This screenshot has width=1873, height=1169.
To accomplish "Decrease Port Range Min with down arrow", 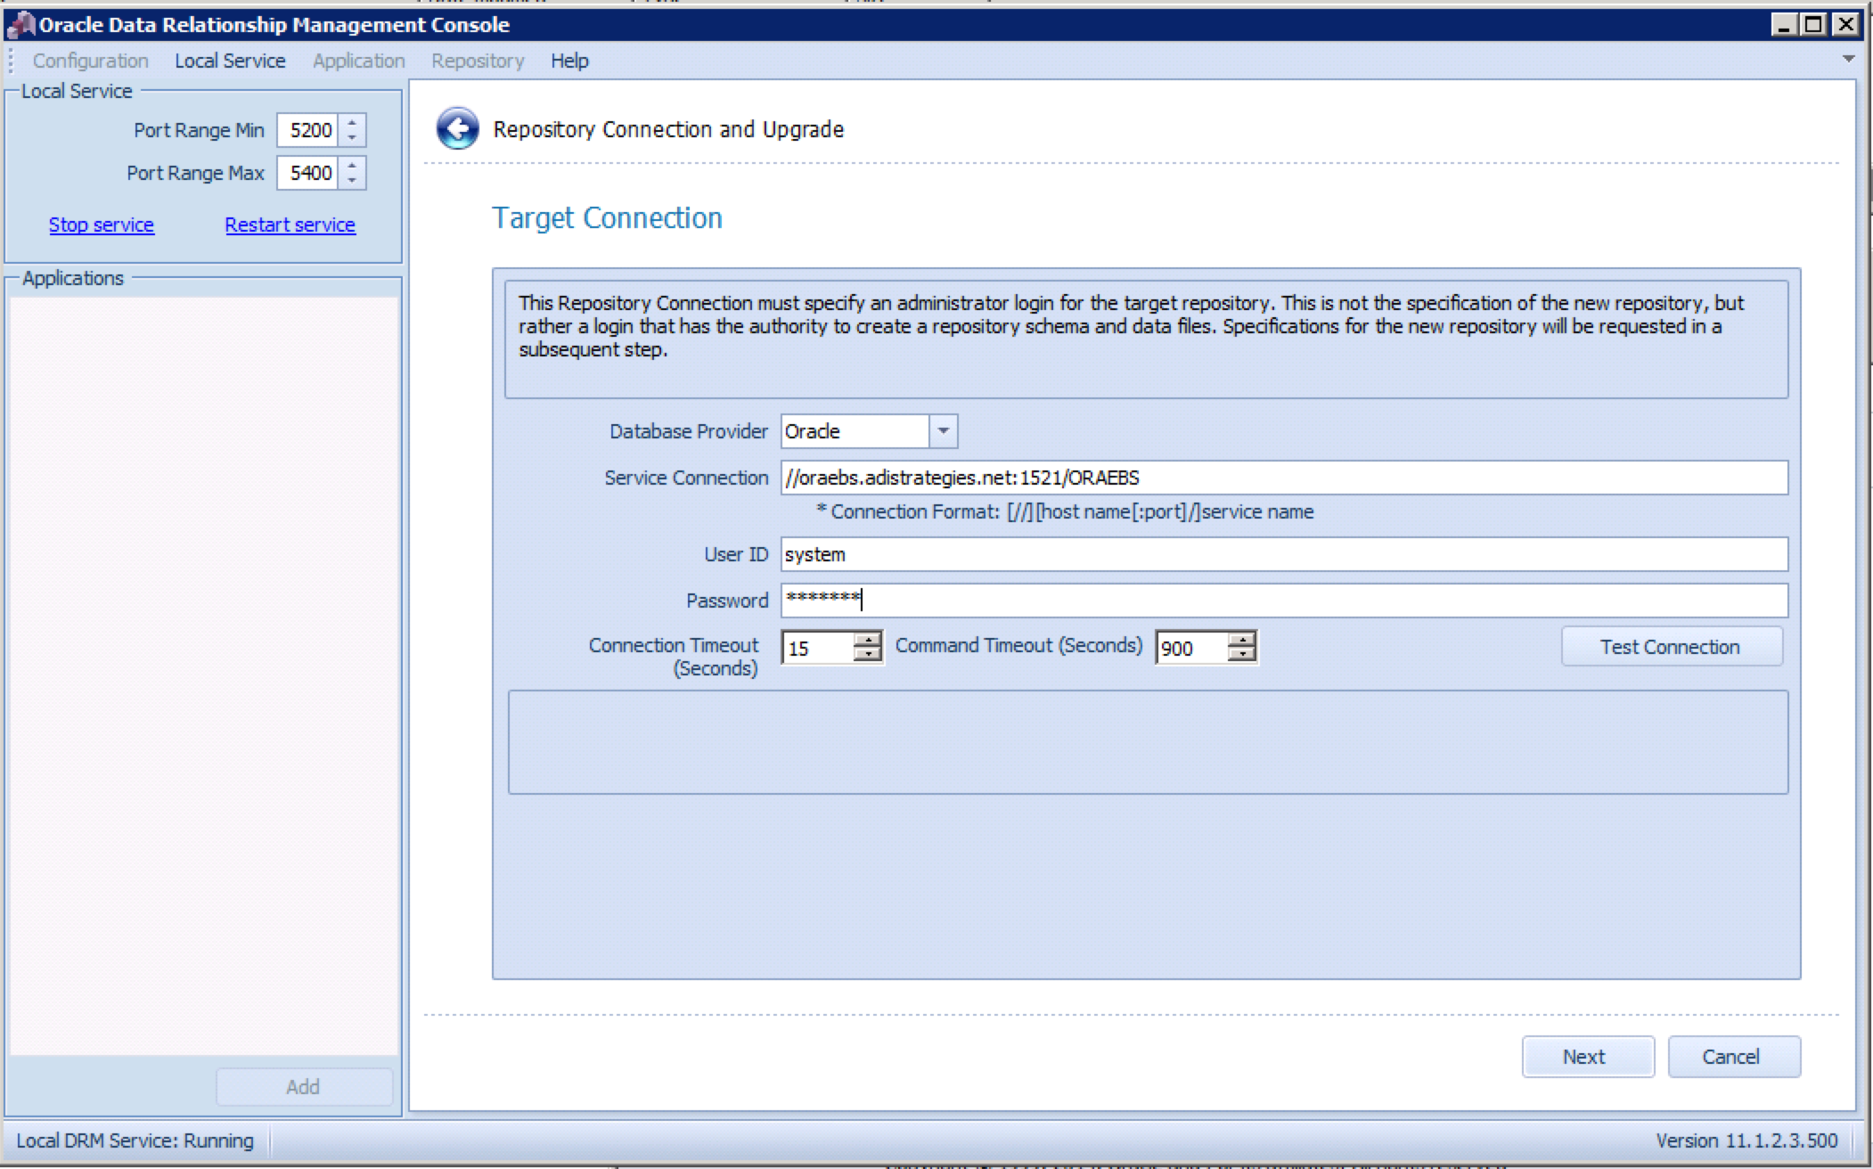I will point(353,137).
